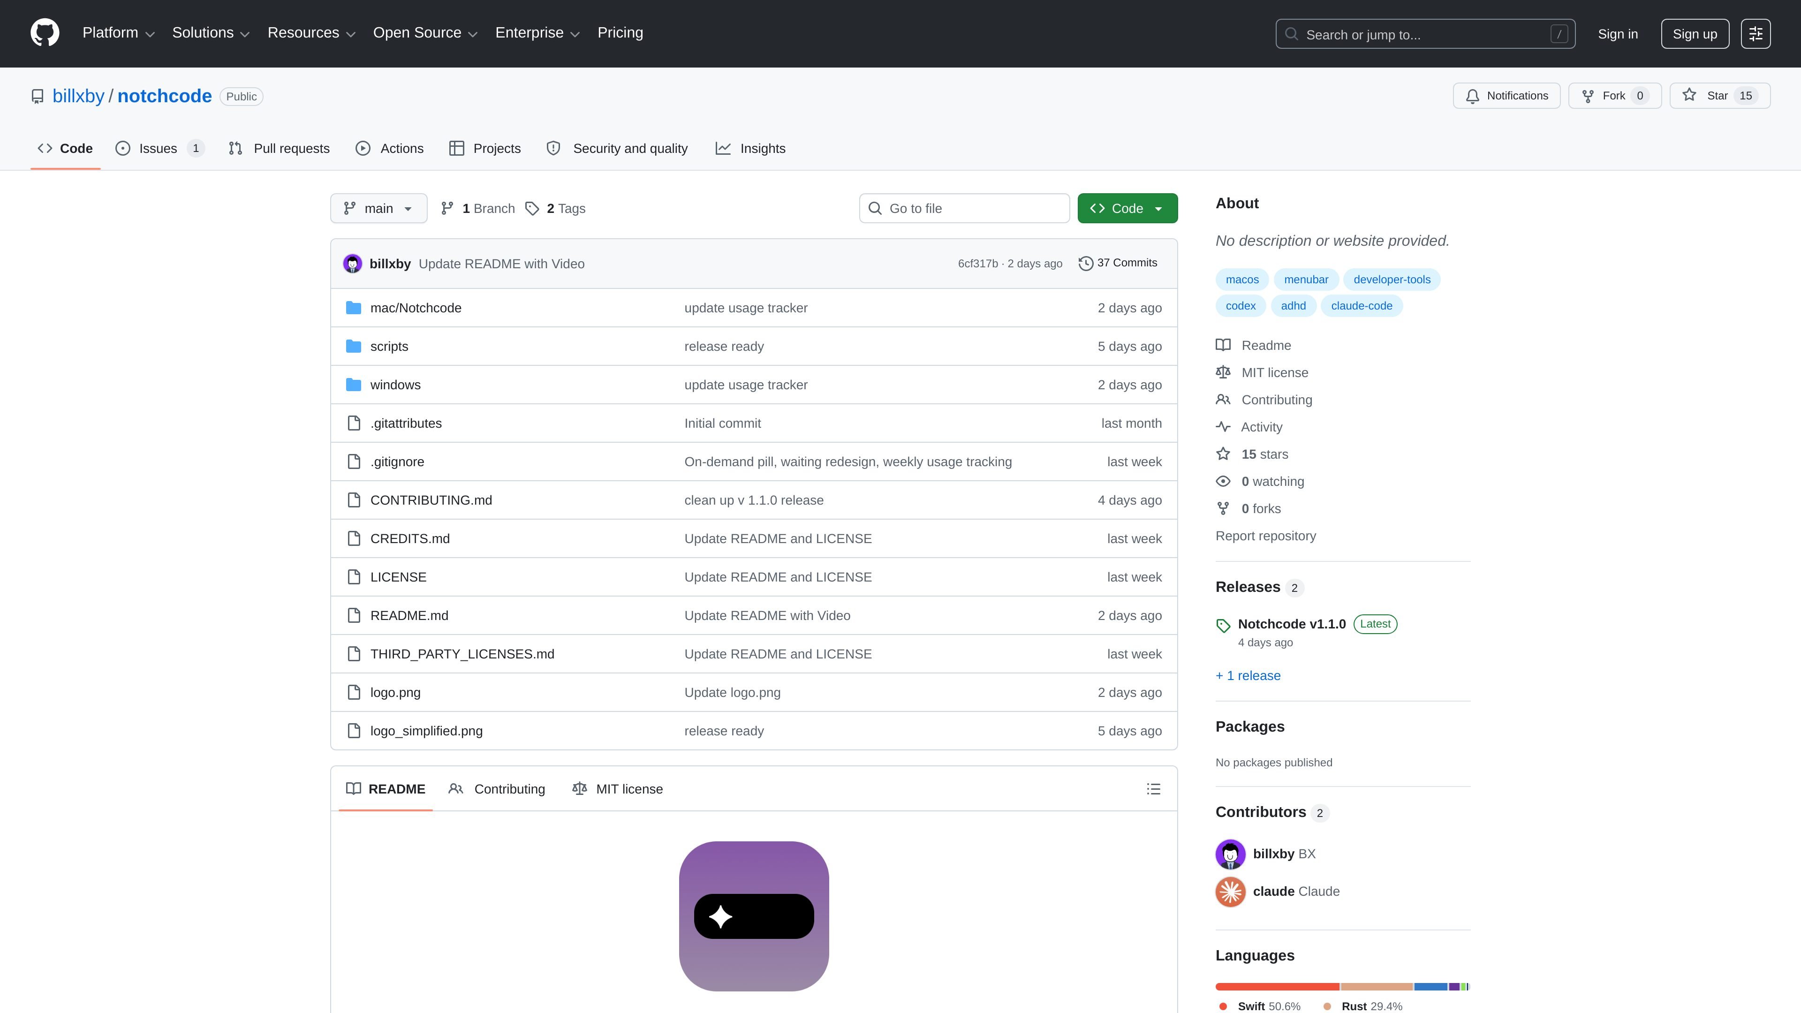1801x1013 pixels.
Task: Expand the Platform menu
Action: pos(118,33)
